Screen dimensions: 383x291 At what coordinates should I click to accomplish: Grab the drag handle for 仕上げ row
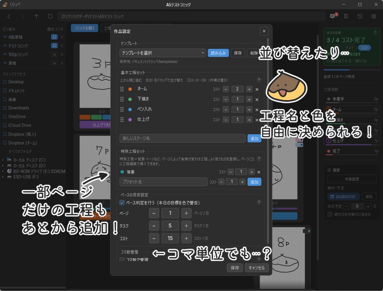[122, 119]
